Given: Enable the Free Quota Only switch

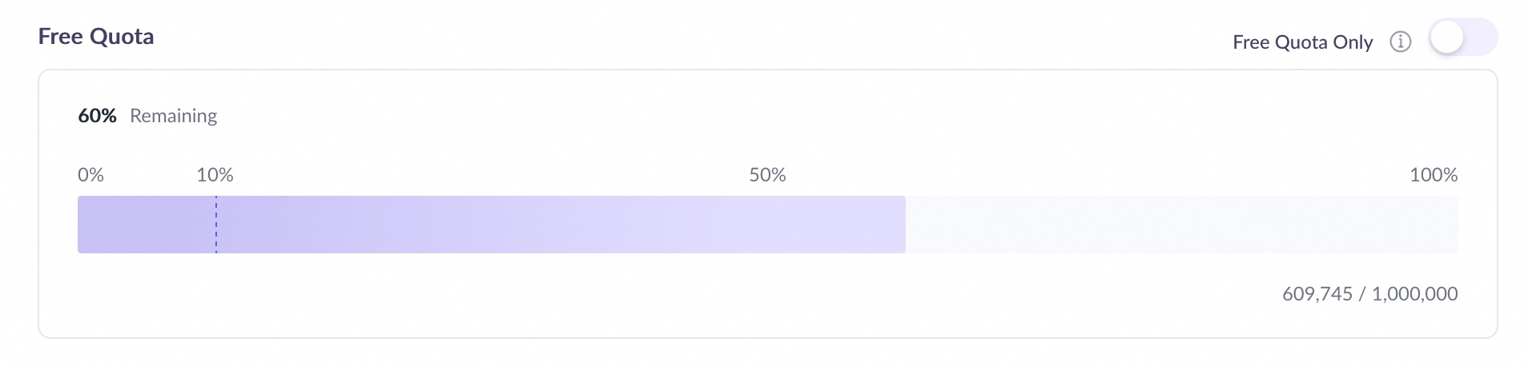Looking at the screenshot, I should [x=1462, y=38].
